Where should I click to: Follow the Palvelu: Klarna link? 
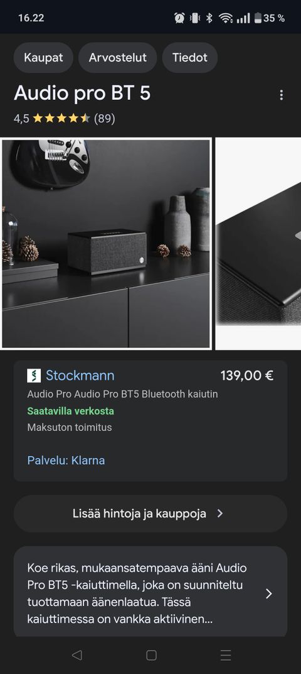pyautogui.click(x=66, y=460)
